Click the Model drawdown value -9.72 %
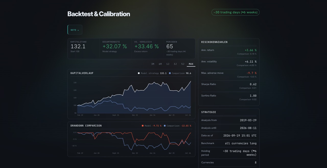327x168 pixels. pyautogui.click(x=157, y=126)
